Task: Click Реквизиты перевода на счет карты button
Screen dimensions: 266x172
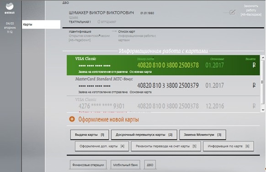Action: click(x=166, y=146)
